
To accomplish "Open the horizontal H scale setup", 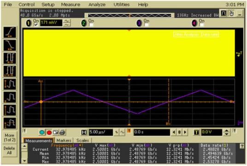I will tap(84, 132).
